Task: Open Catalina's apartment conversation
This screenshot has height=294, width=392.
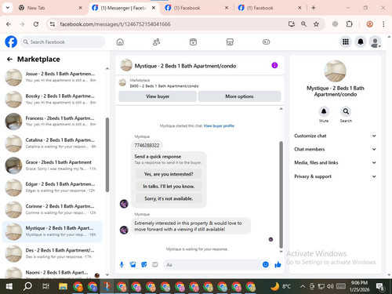Action: [x=53, y=143]
